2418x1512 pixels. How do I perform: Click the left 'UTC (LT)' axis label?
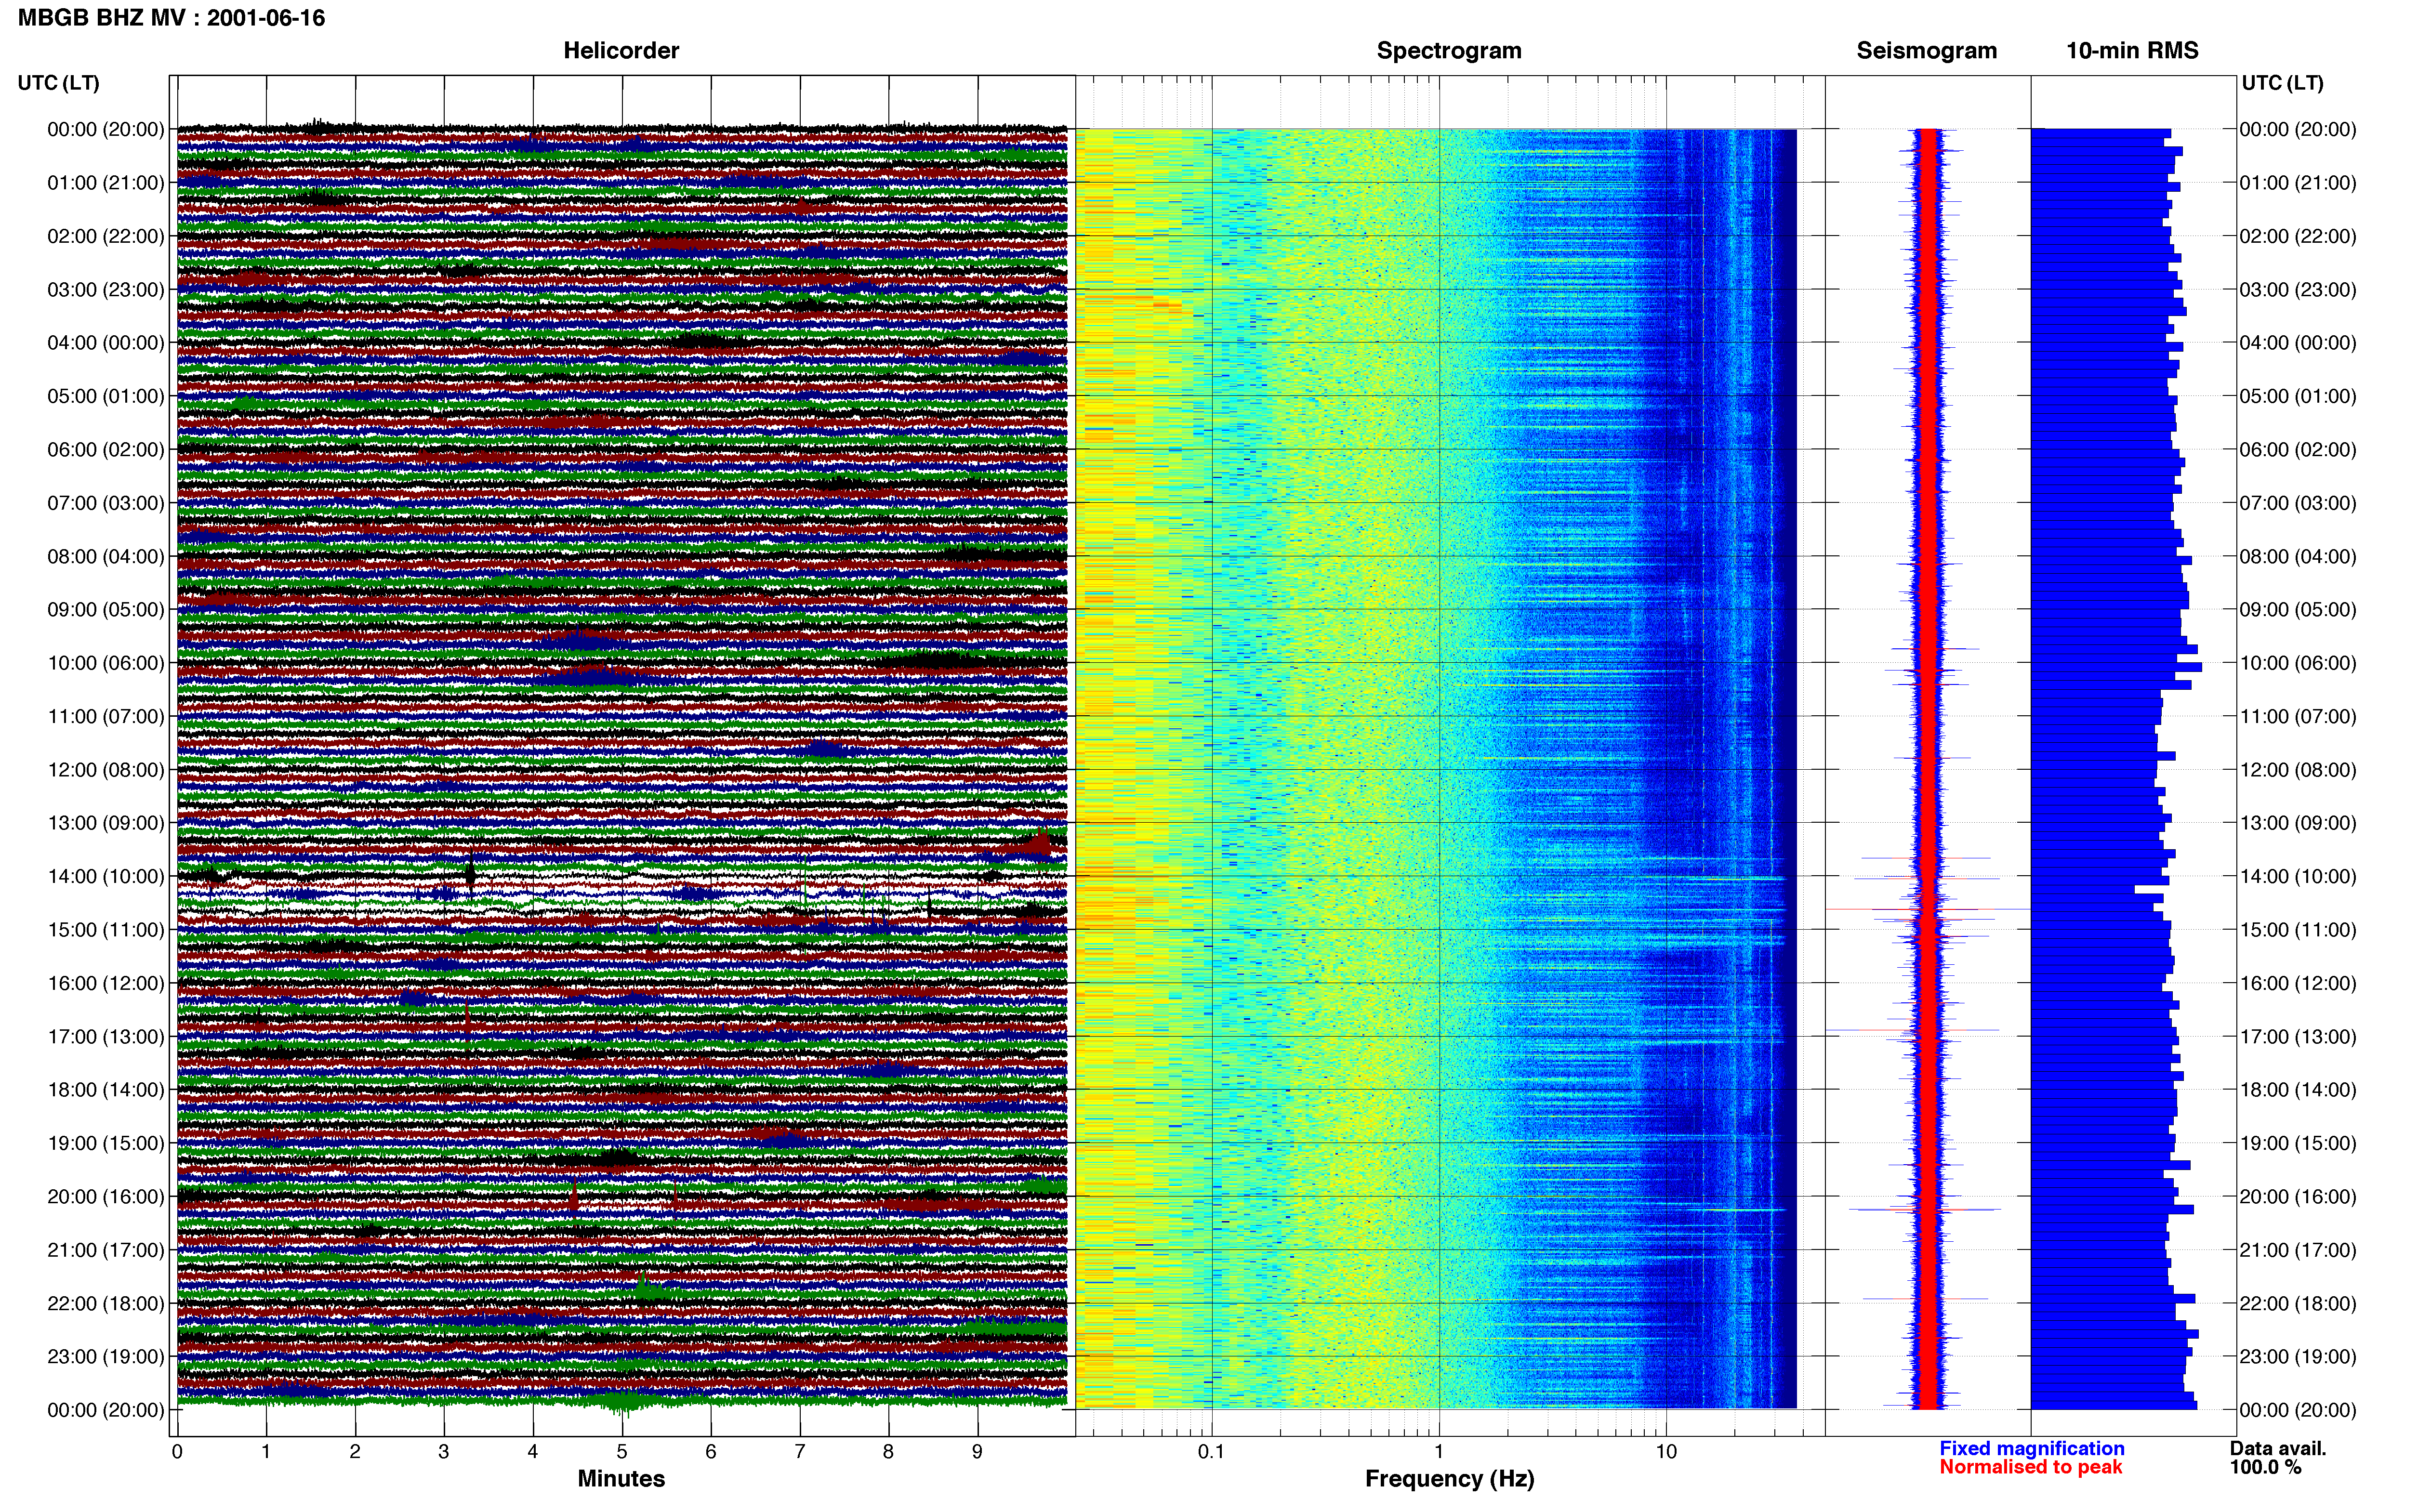(x=58, y=82)
